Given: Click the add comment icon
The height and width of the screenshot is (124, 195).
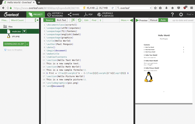Looking at the screenshot, I should click(73, 20).
